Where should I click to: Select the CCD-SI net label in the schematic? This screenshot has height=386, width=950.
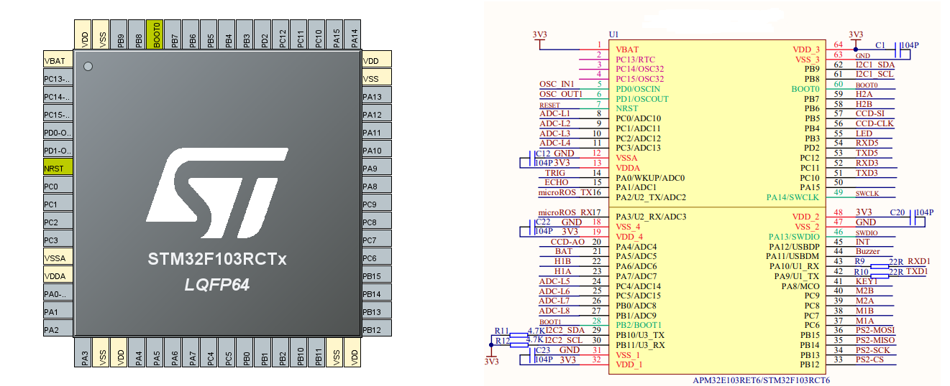coord(869,113)
